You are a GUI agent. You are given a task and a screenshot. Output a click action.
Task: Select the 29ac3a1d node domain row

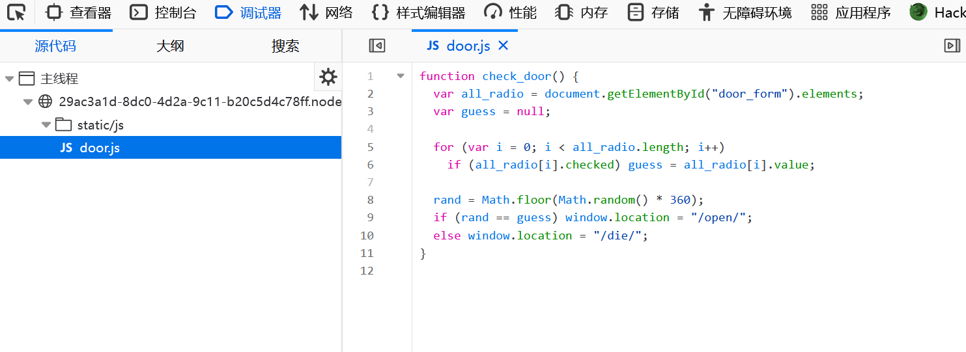(171, 102)
